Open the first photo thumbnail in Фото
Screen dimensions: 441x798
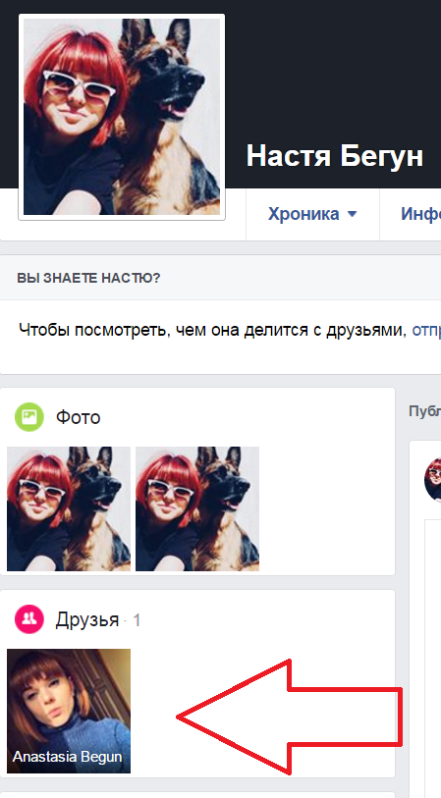[69, 508]
